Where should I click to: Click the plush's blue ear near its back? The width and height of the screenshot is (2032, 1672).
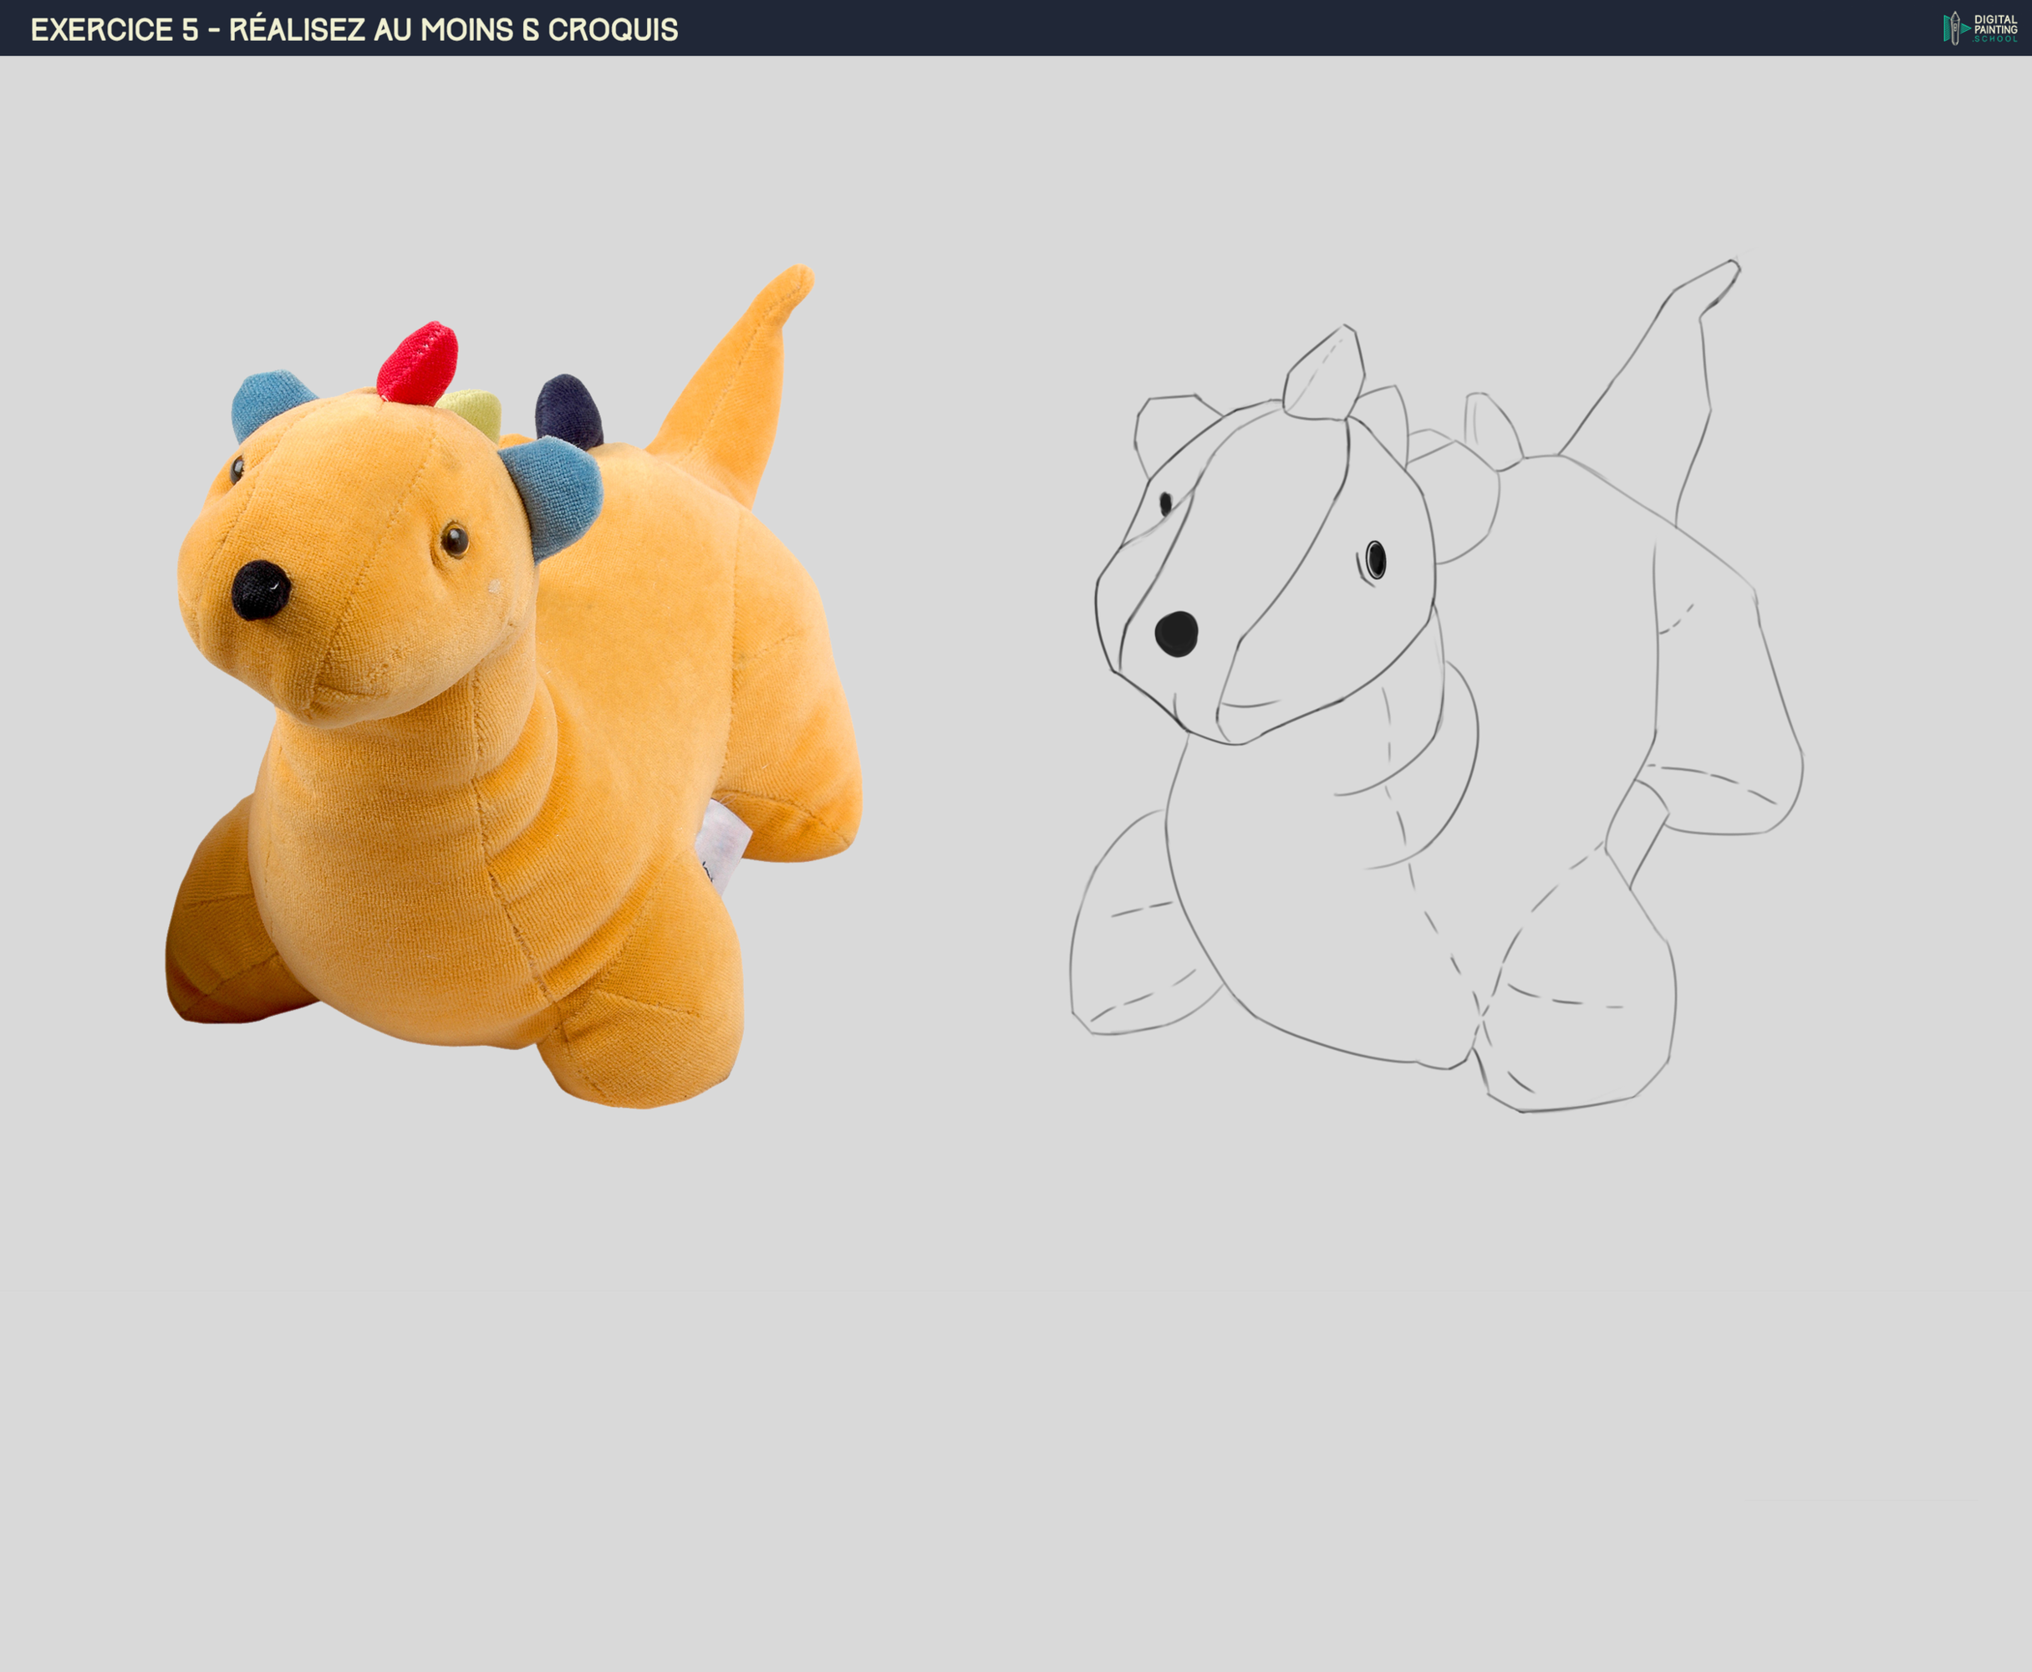[x=556, y=493]
